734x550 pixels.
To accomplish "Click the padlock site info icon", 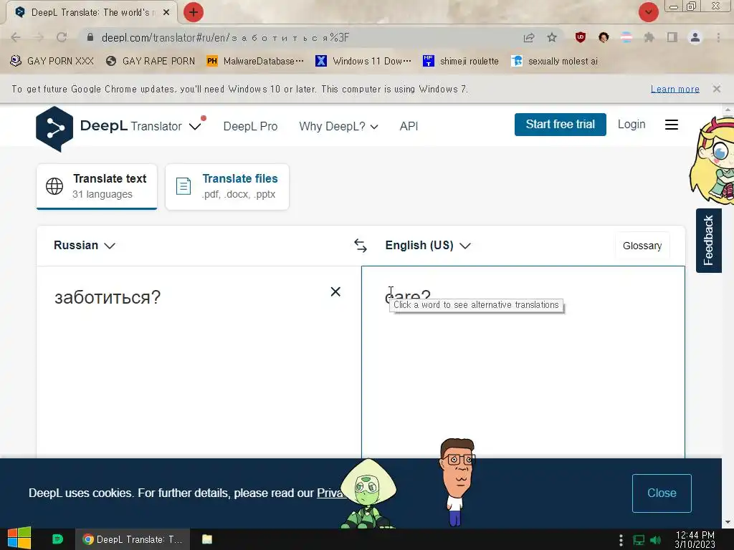I will point(90,37).
